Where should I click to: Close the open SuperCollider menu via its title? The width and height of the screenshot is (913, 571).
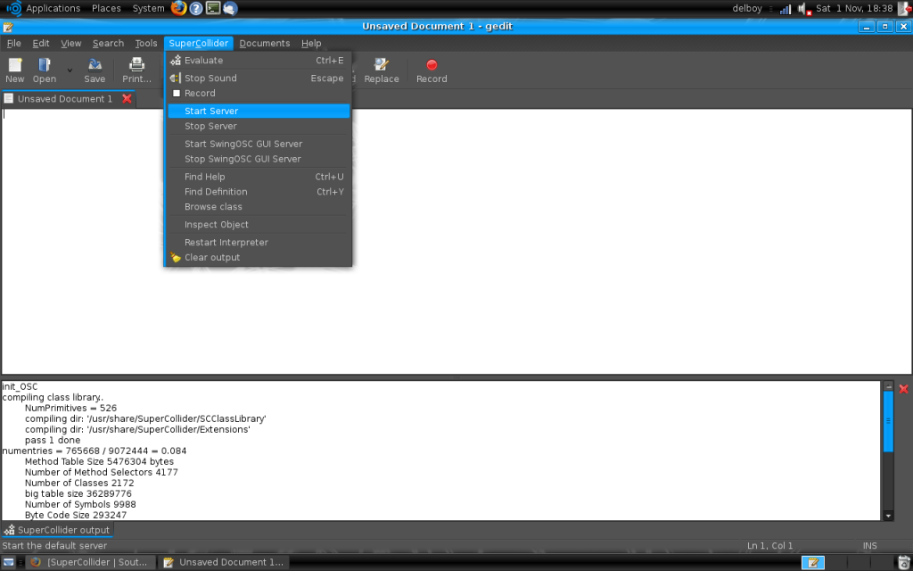[199, 43]
